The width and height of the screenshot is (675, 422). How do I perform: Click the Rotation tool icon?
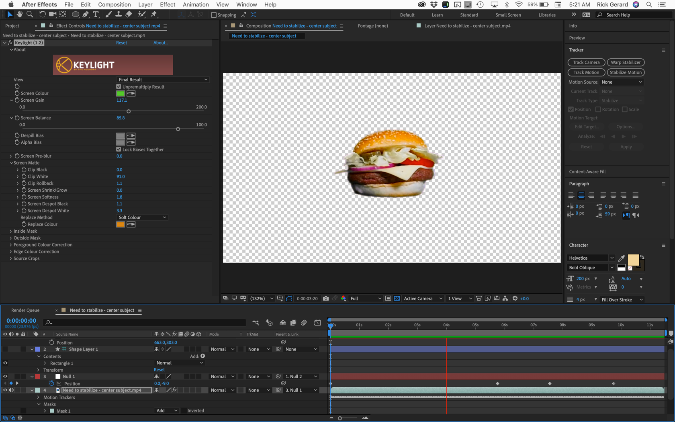[42, 14]
